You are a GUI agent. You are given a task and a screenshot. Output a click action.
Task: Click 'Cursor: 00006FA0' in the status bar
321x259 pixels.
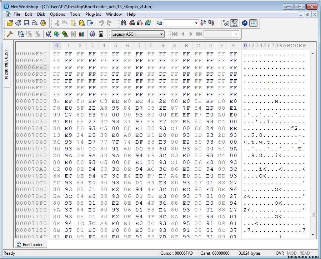[176, 253]
